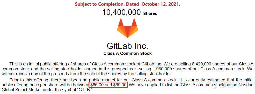Click the '$69.00' upper price value
255x94 pixels.
tap(120, 85)
